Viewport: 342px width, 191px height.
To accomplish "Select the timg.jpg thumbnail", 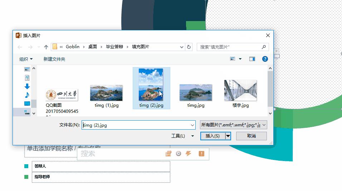I will [196, 92].
